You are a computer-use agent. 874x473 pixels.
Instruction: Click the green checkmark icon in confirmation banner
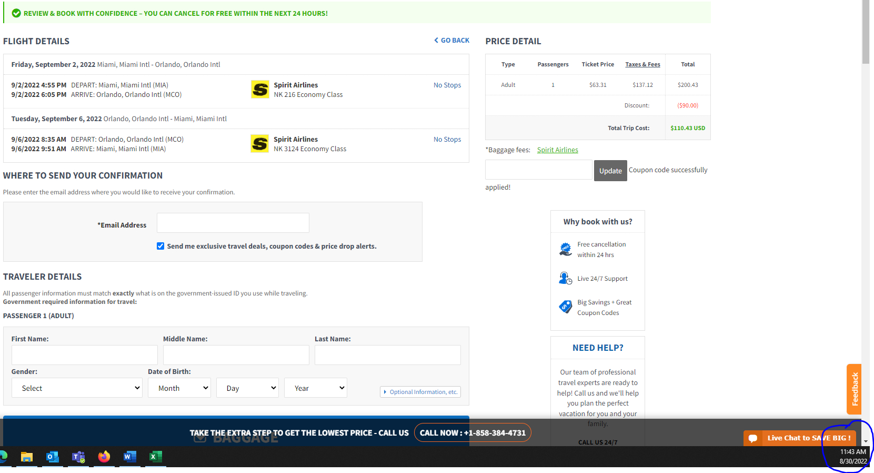click(16, 13)
